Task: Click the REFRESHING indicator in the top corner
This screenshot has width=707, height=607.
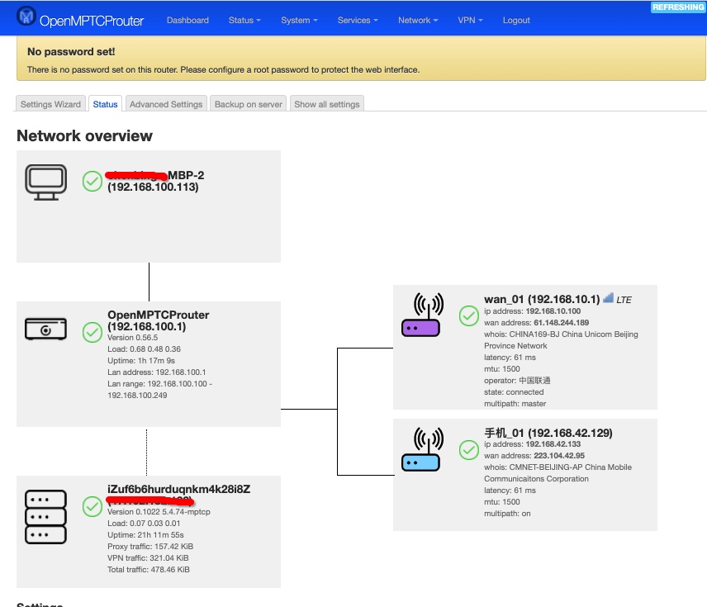Action: [678, 7]
